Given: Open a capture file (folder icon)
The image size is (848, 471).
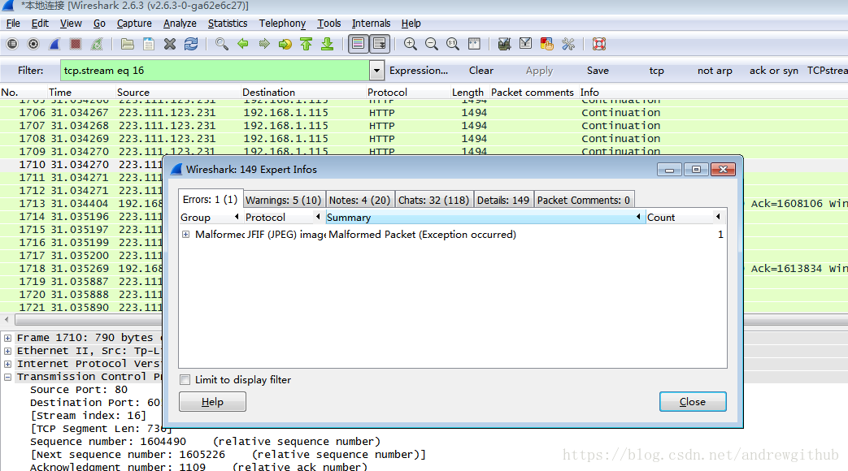Looking at the screenshot, I should [127, 44].
